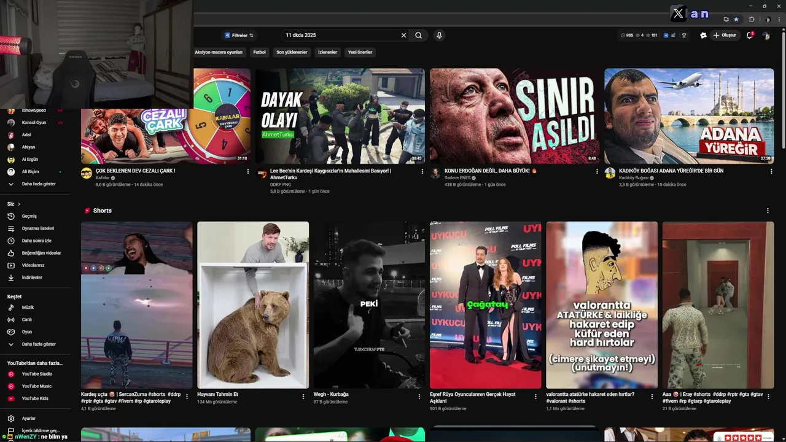Click the trophy icon in extension stats bar
The height and width of the screenshot is (442, 786).
click(x=683, y=36)
